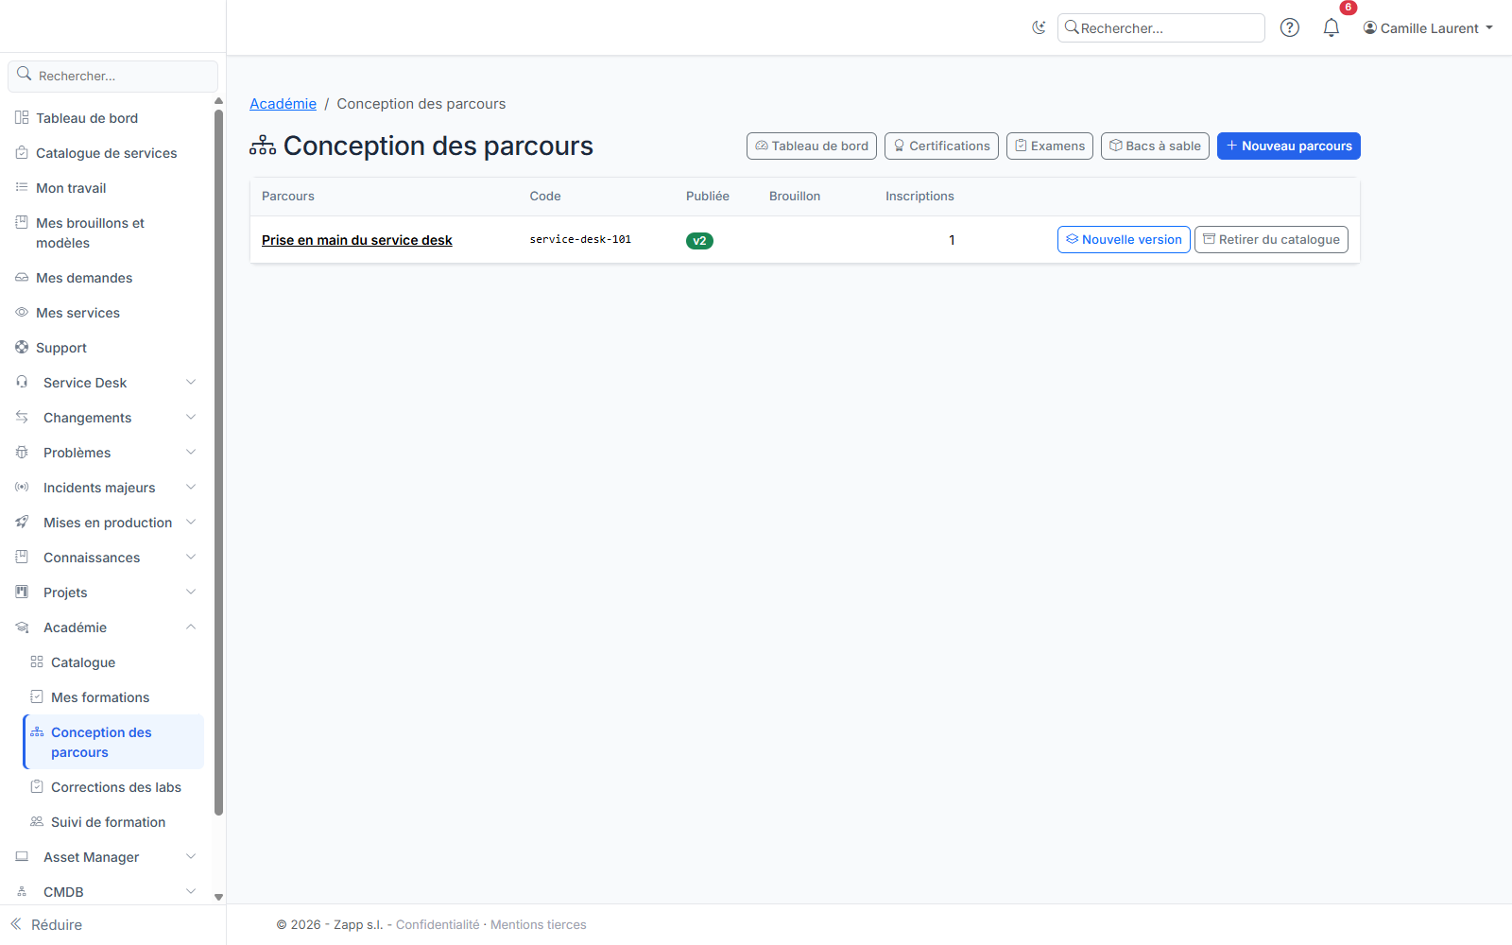Click Suivi de formation people icon
1512x945 pixels.
coord(37,822)
